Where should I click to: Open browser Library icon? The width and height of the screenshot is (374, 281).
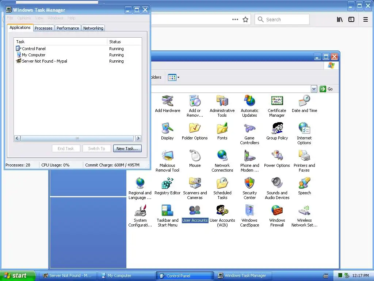[x=340, y=19]
